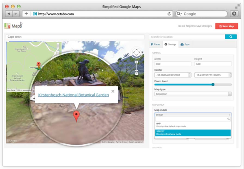
Task: Click Kirstenbosch Tea Room label on mini map
Action: [20, 49]
